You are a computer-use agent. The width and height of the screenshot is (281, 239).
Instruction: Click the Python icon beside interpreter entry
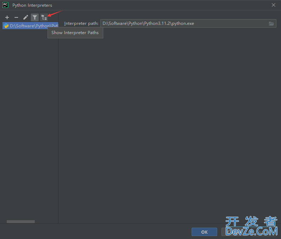pyautogui.click(x=6, y=26)
